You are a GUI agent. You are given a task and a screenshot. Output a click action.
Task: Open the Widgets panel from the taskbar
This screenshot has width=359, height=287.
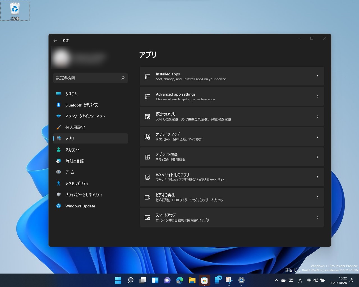[x=155, y=280]
